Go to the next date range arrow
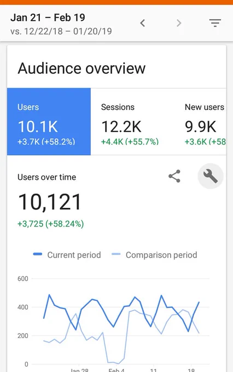Screen dimensions: 233x372 [179, 23]
